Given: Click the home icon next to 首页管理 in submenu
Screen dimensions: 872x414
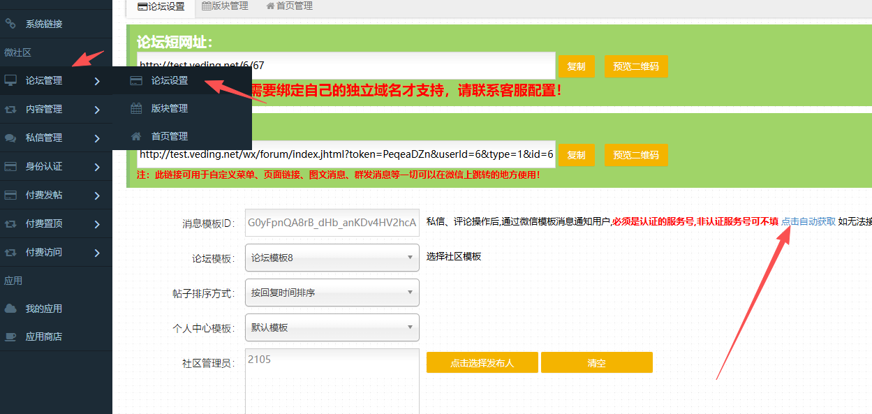Looking at the screenshot, I should [137, 136].
